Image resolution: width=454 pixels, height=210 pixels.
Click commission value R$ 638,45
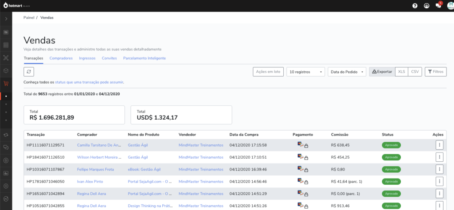pos(340,145)
